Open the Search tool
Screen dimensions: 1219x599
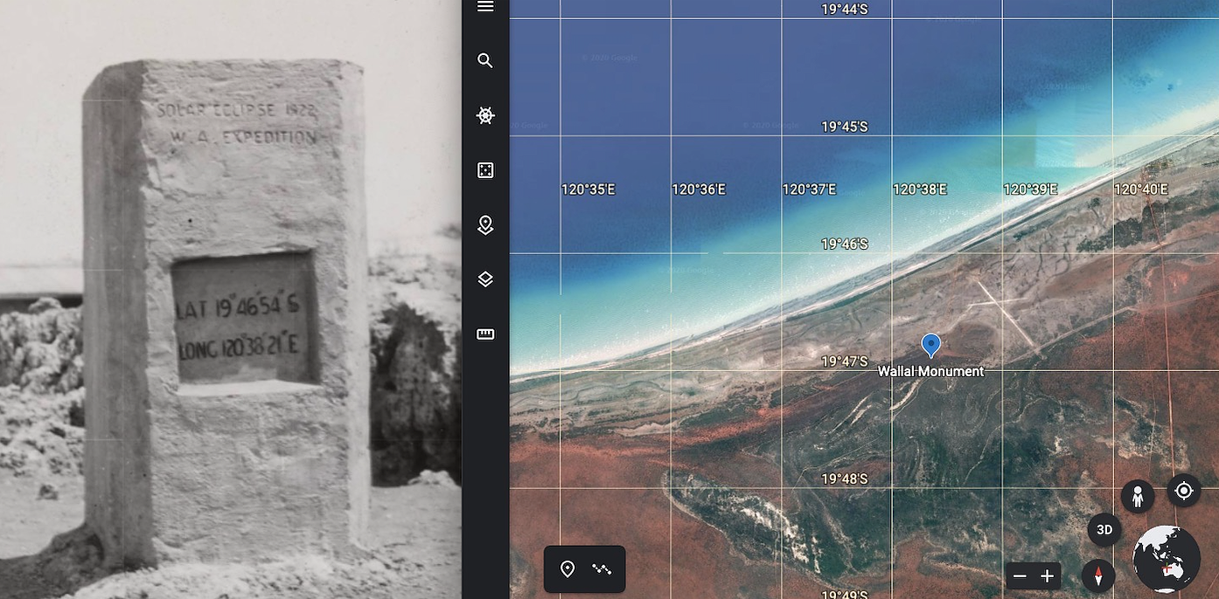(x=485, y=61)
